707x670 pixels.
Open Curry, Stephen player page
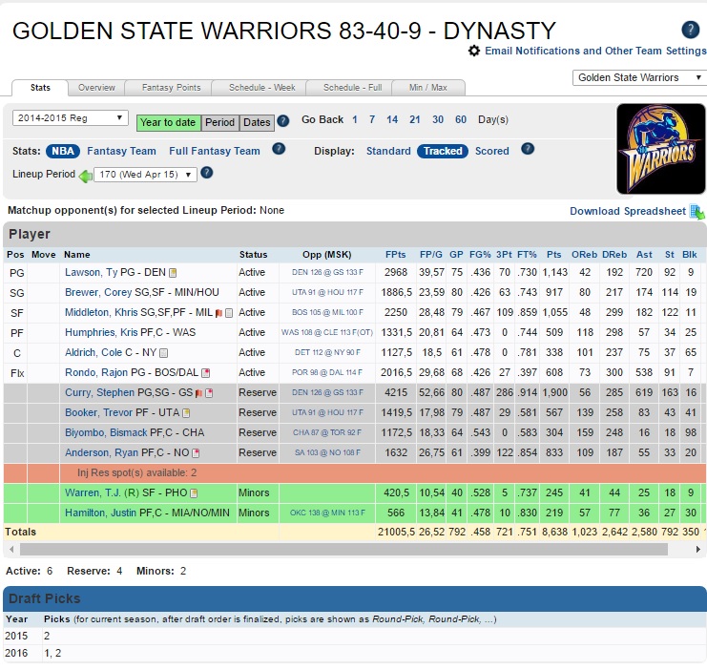click(x=99, y=392)
